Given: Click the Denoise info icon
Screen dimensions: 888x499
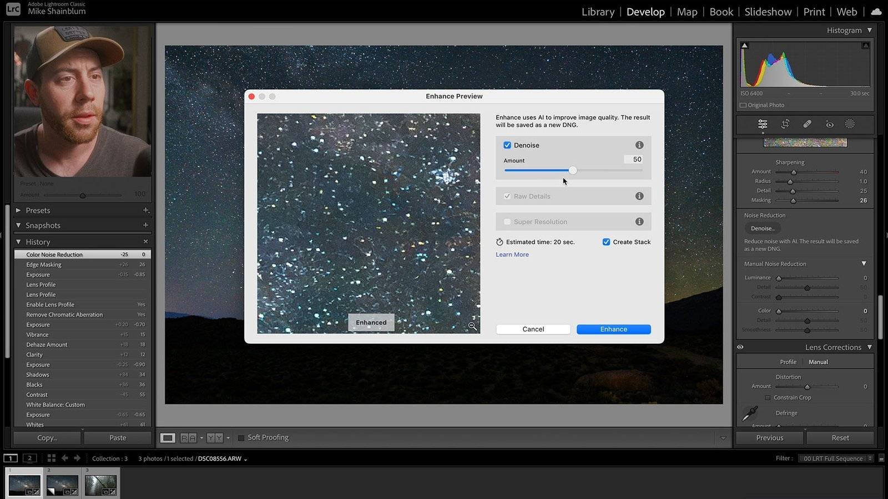Looking at the screenshot, I should [639, 145].
